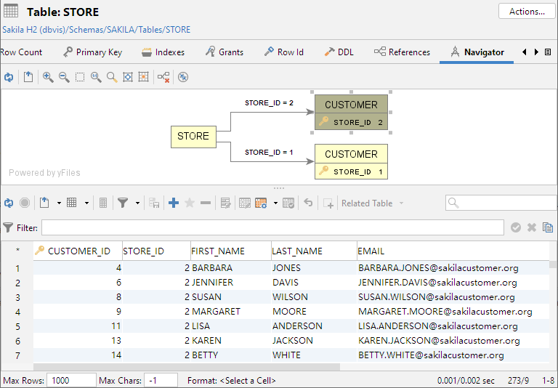Click the zoom to 1:1 icon
The height and width of the screenshot is (388, 558).
click(x=96, y=77)
